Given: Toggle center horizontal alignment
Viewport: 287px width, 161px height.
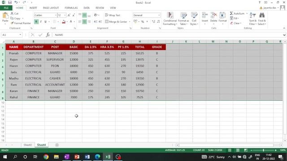Looking at the screenshot, I should [84, 22].
